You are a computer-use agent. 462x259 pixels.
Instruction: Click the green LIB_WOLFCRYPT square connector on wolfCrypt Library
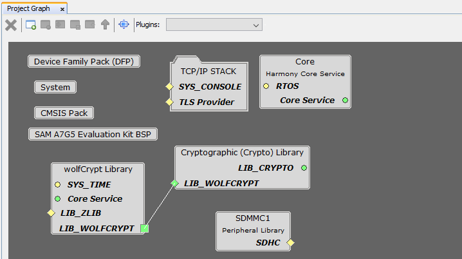(x=144, y=228)
